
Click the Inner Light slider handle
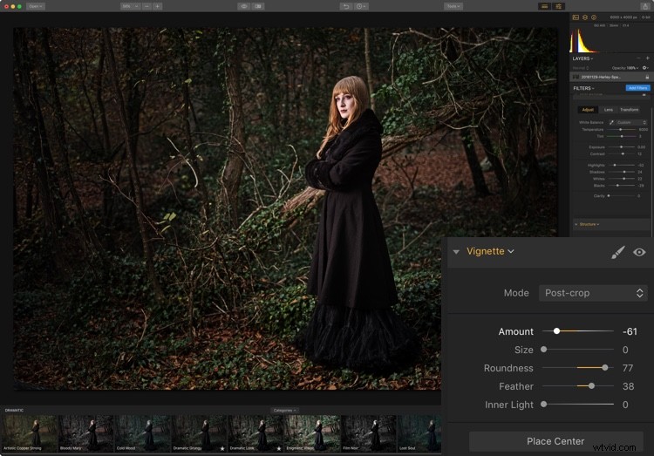point(543,404)
